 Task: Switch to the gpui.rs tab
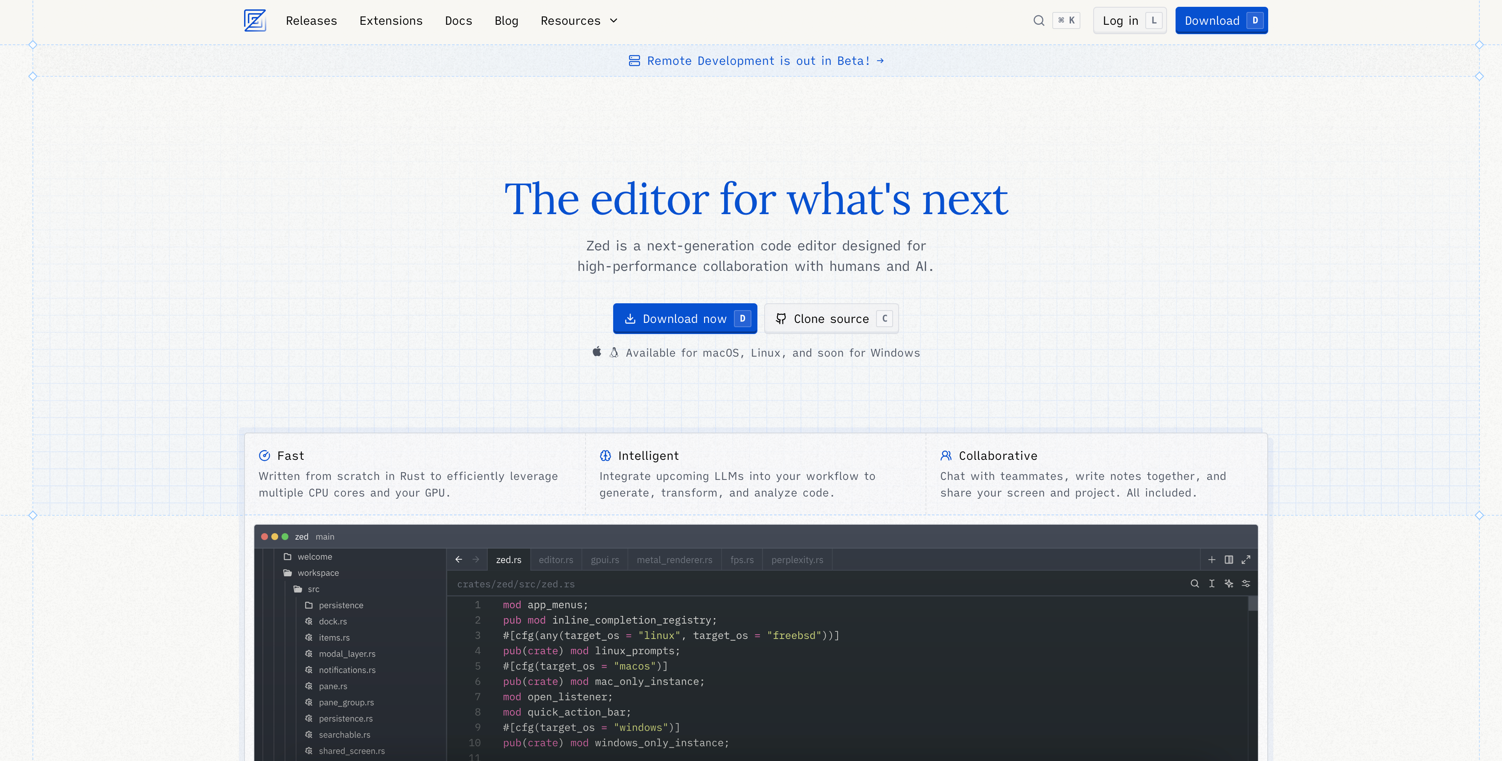point(605,559)
